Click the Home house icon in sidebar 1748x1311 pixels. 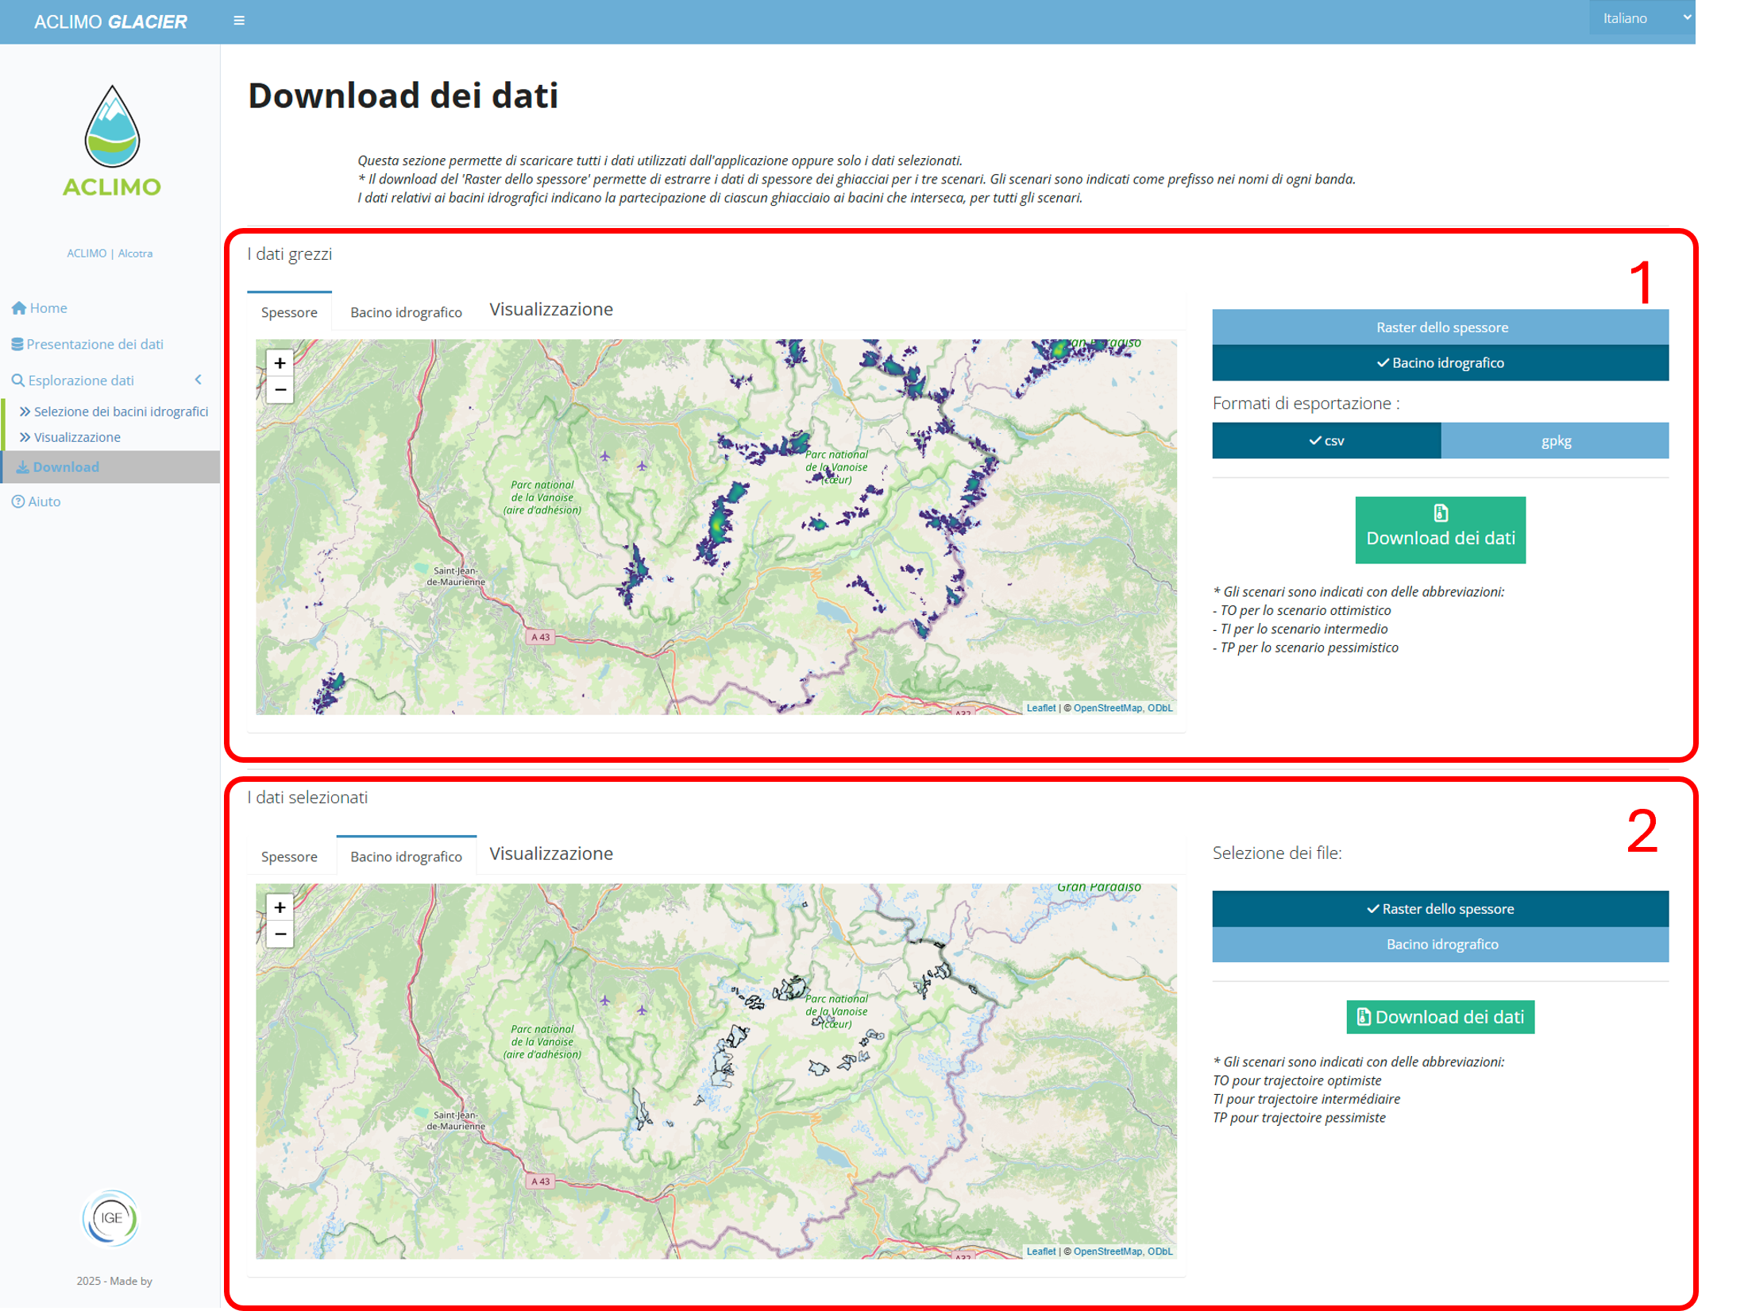pos(19,308)
